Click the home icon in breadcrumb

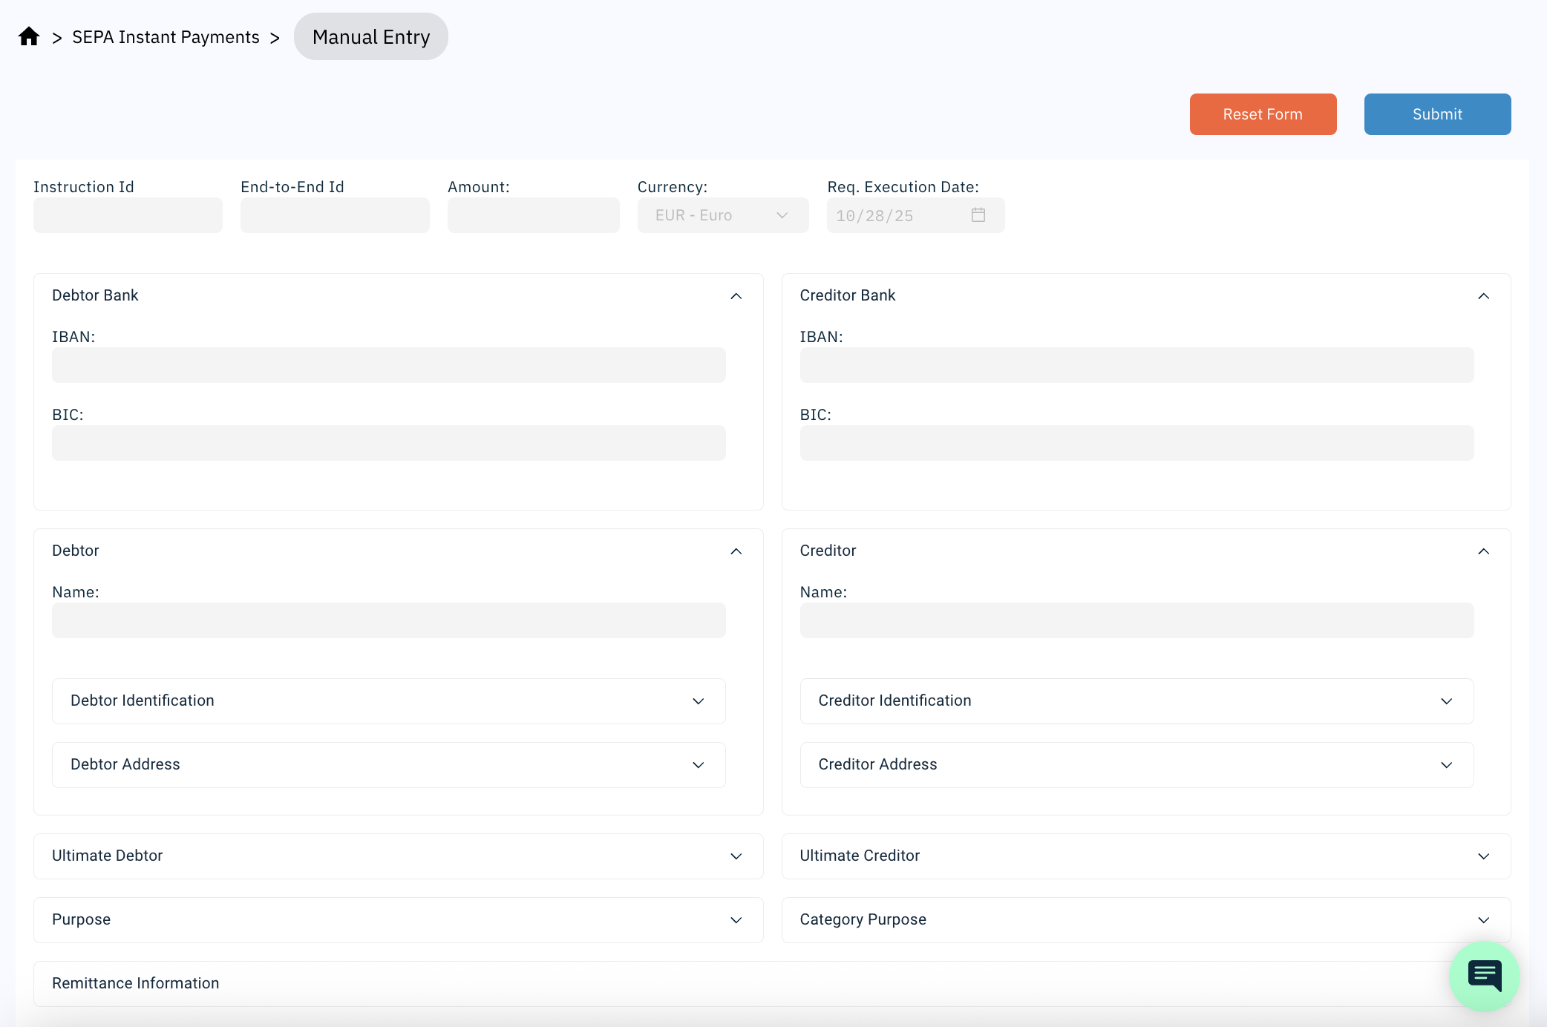click(x=29, y=36)
